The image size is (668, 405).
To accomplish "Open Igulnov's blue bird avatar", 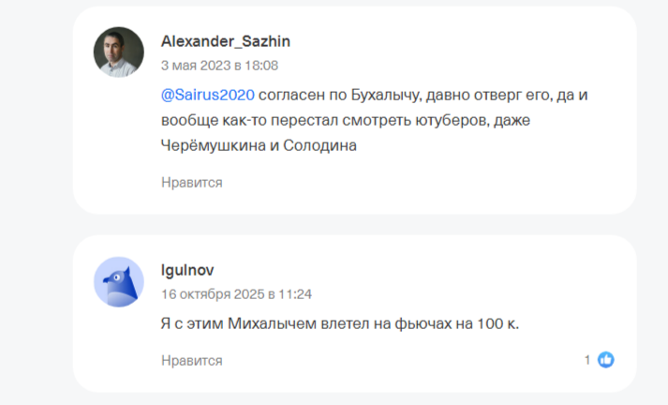I will (119, 281).
